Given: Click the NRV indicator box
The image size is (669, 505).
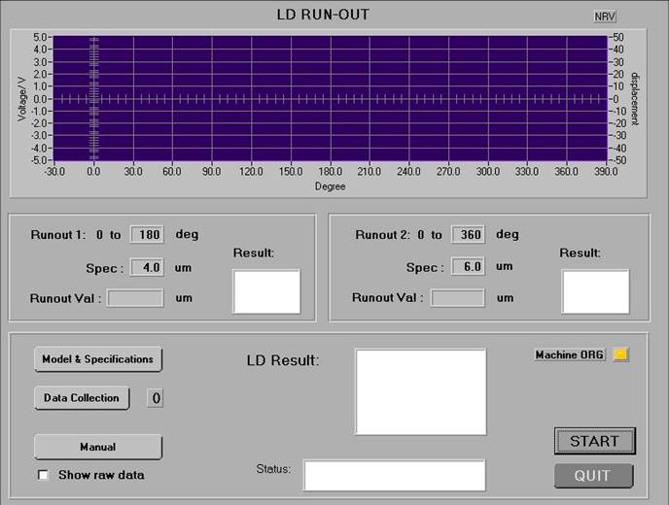Looking at the screenshot, I should coord(605,17).
